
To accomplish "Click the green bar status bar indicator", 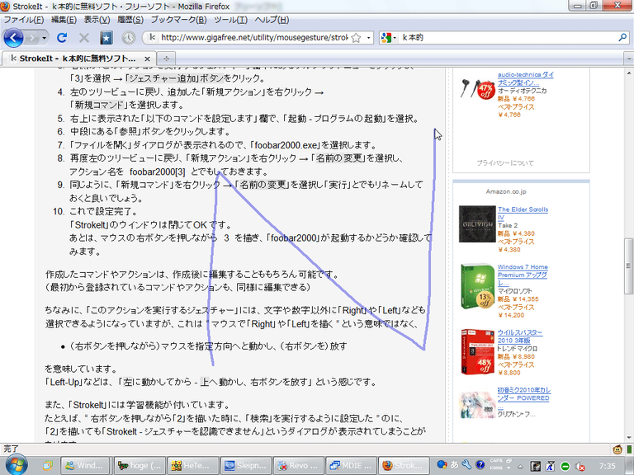I will coord(629,449).
